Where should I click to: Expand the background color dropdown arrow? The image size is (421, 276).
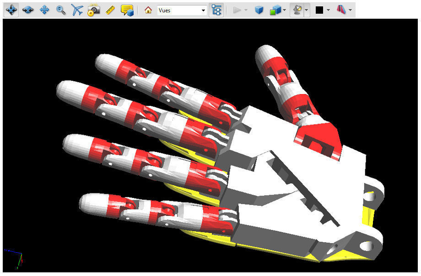[328, 10]
